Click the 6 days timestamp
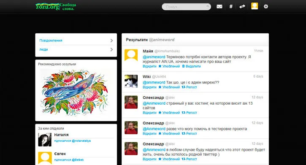 coord(258,76)
